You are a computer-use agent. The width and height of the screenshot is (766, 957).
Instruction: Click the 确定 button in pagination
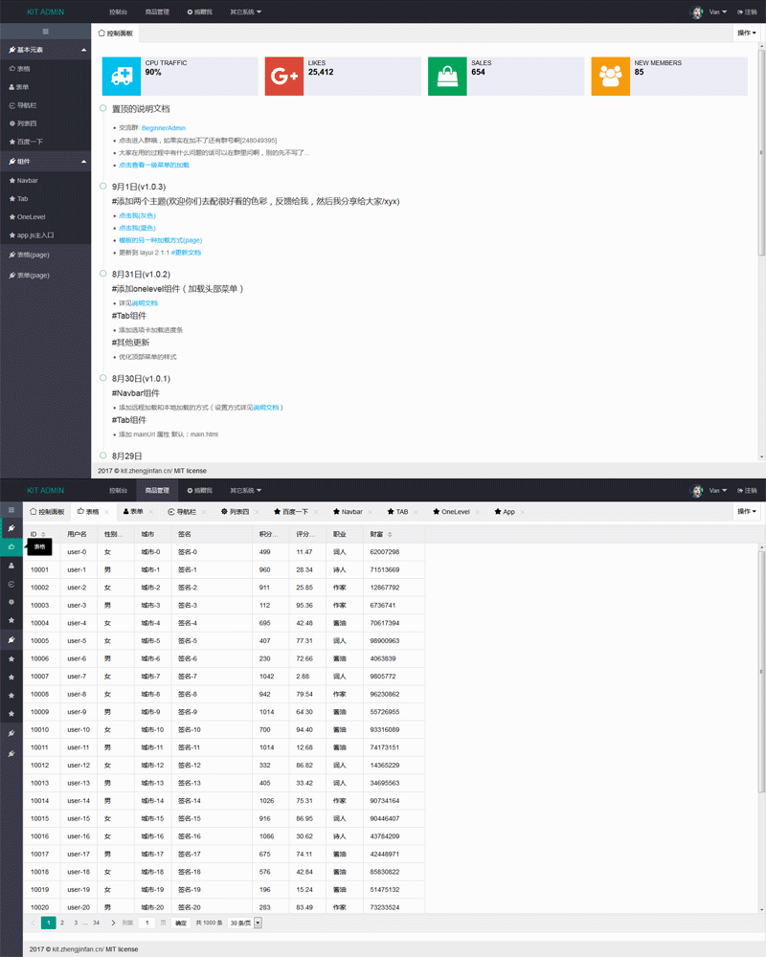(x=181, y=923)
